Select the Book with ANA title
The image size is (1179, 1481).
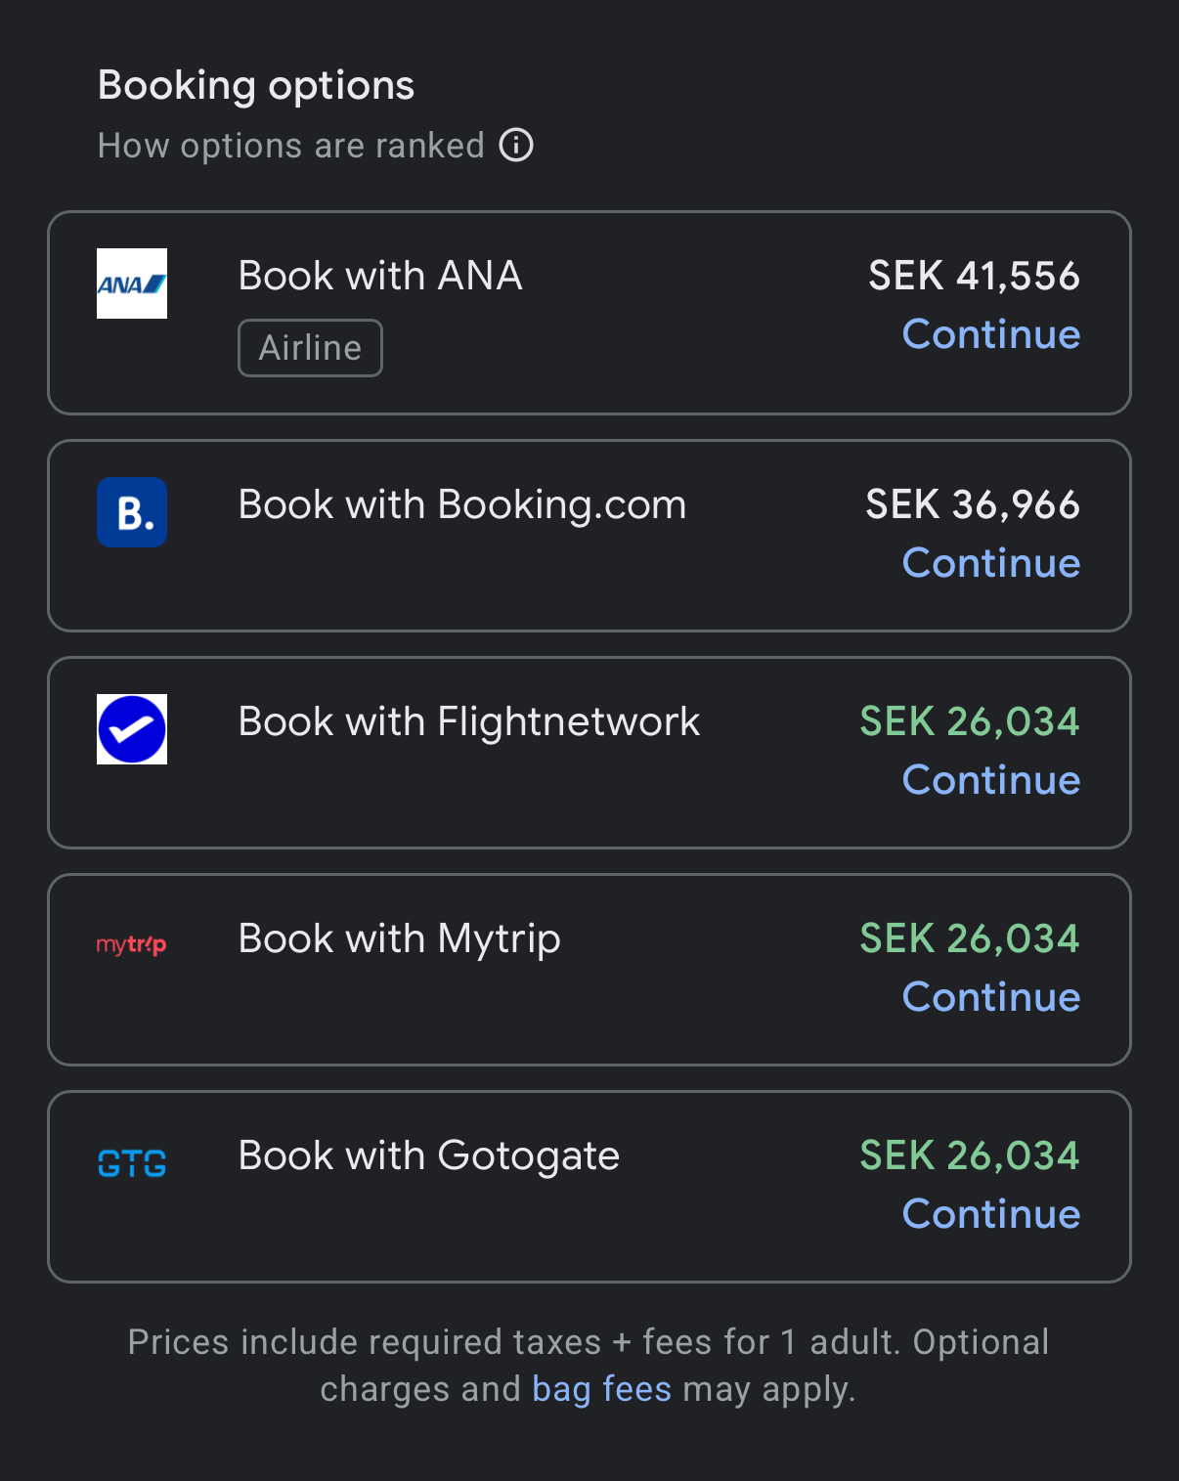pyautogui.click(x=380, y=276)
